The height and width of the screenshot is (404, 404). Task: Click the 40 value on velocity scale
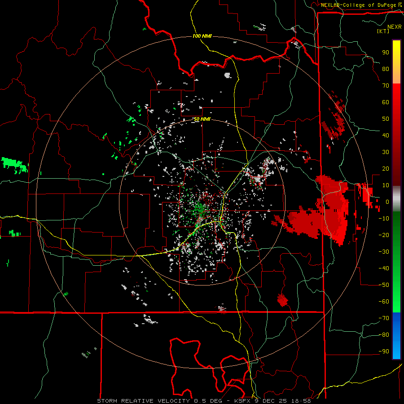[386, 135]
